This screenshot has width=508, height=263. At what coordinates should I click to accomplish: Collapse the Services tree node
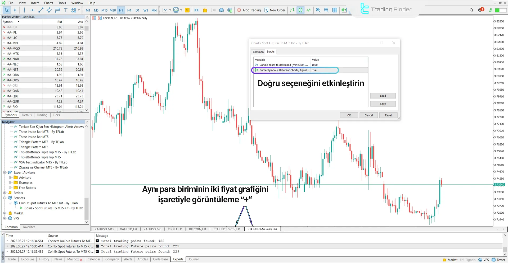pyautogui.click(x=5, y=198)
